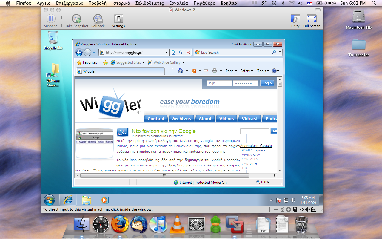The image size is (382, 239).
Task: Click the network tray icon in Windows
Action: 286,200
